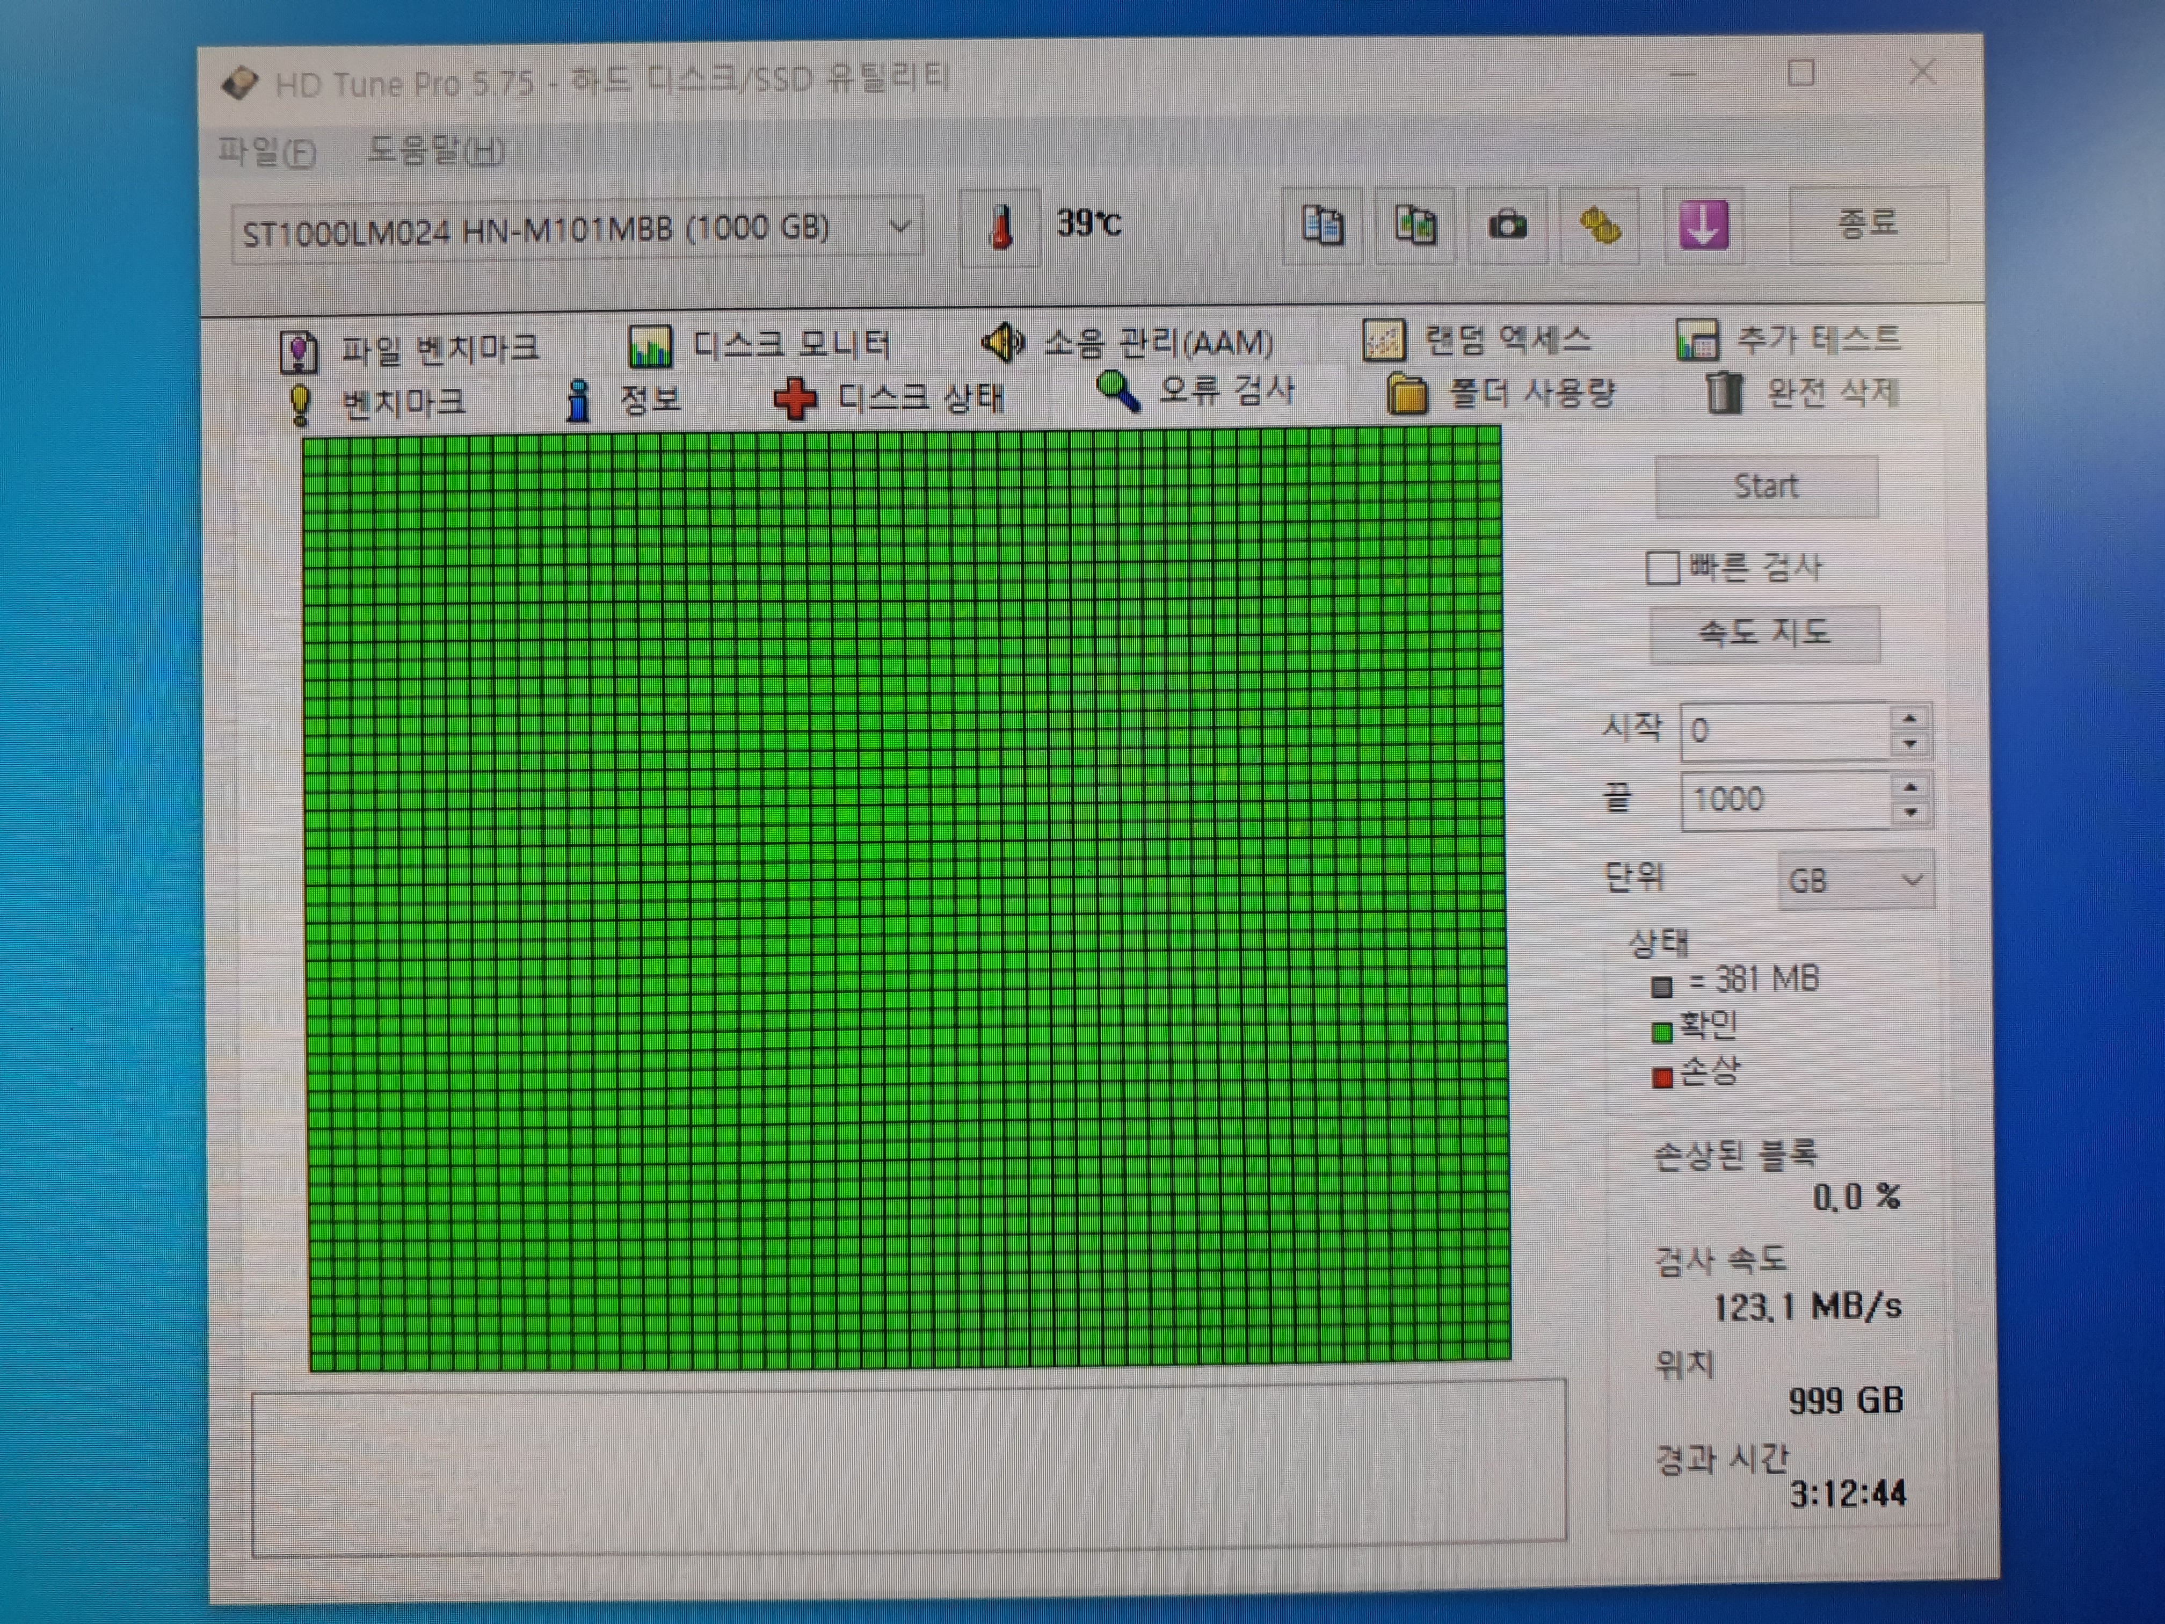Switch to the 디스크 모니터 tab
The width and height of the screenshot is (2165, 1624).
pos(759,345)
